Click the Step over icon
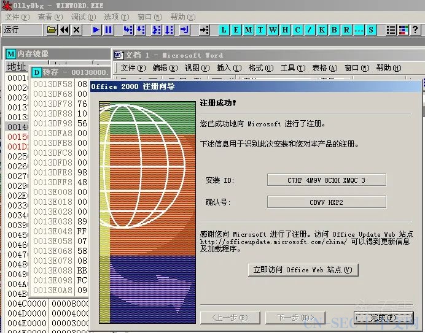The image size is (425, 333). pos(141,30)
